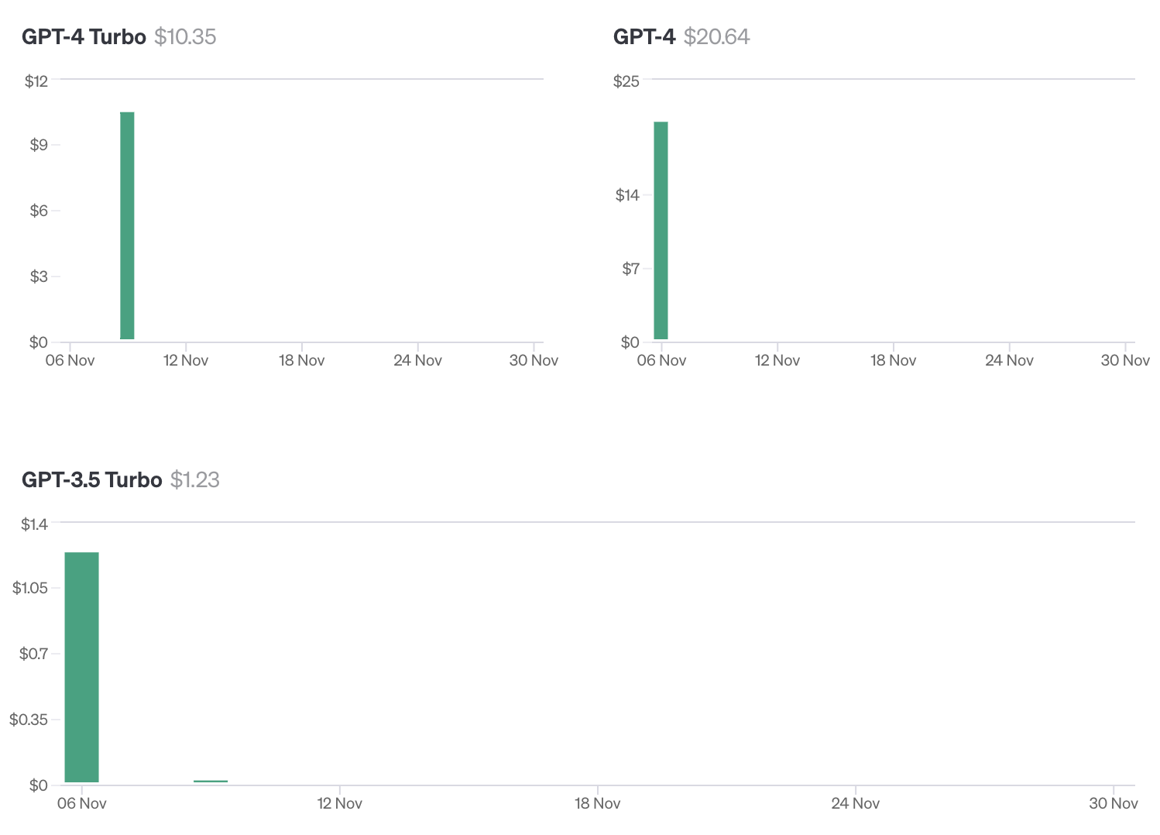Click "30 Nov" under the $10.35 chart
This screenshot has height=835, width=1160.
coord(534,360)
